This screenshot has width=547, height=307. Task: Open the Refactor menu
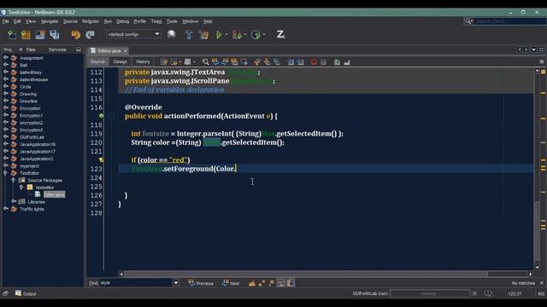click(x=91, y=21)
